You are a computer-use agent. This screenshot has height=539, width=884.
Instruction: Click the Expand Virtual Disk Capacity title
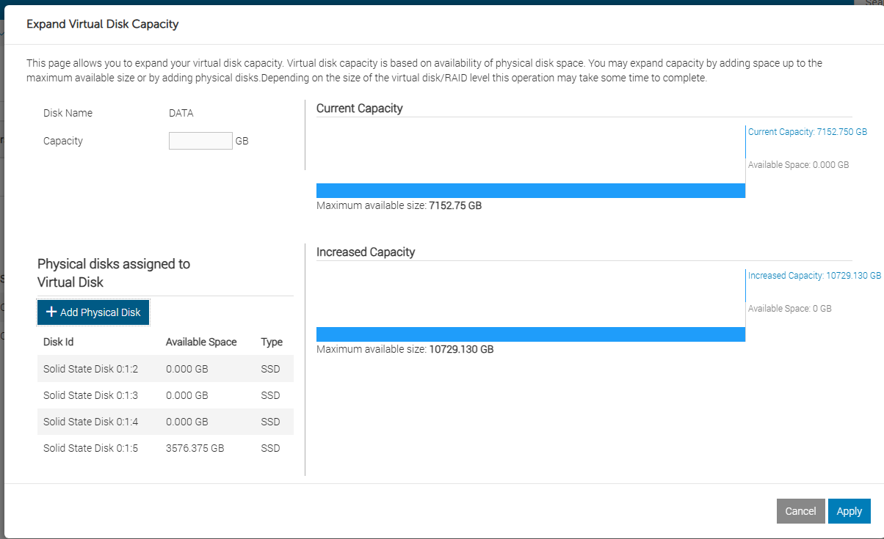pyautogui.click(x=103, y=24)
